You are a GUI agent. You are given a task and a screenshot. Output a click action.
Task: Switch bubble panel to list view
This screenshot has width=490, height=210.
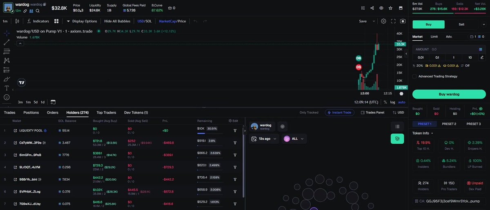(397, 127)
